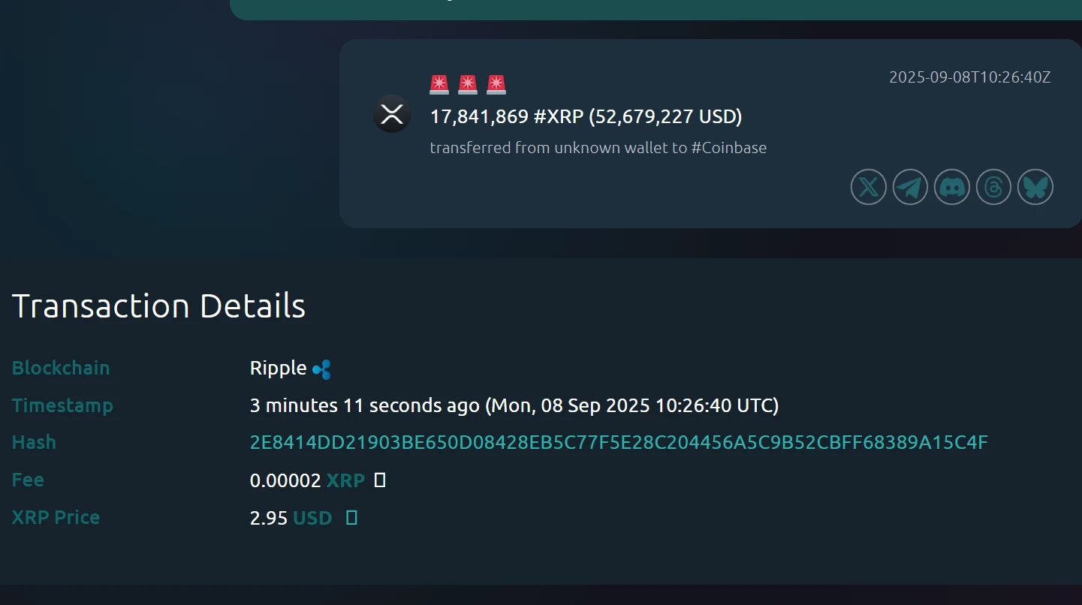
Task: Share the transaction on Bluesky
Action: (x=1035, y=187)
